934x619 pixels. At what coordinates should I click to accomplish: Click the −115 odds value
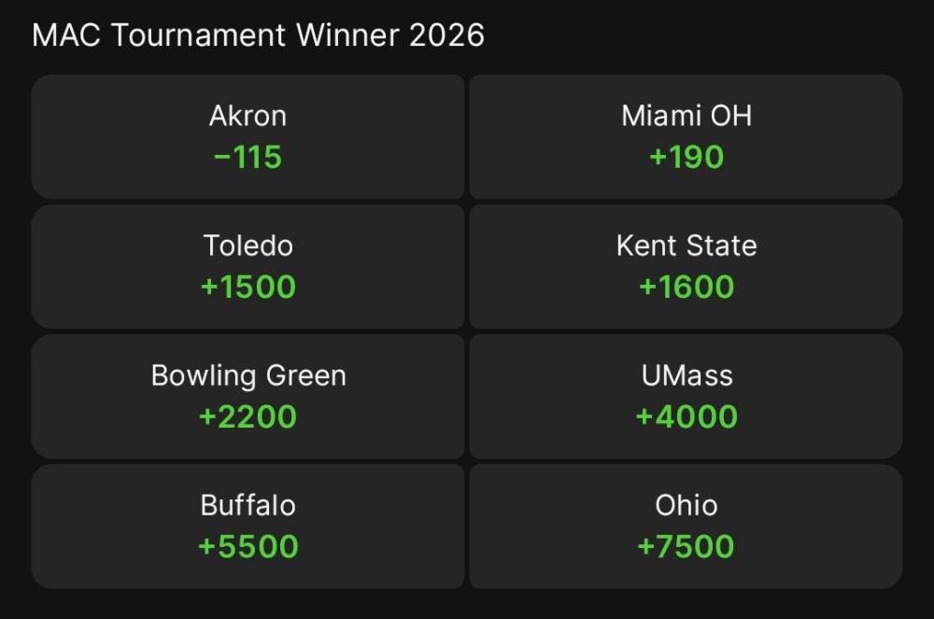click(248, 157)
